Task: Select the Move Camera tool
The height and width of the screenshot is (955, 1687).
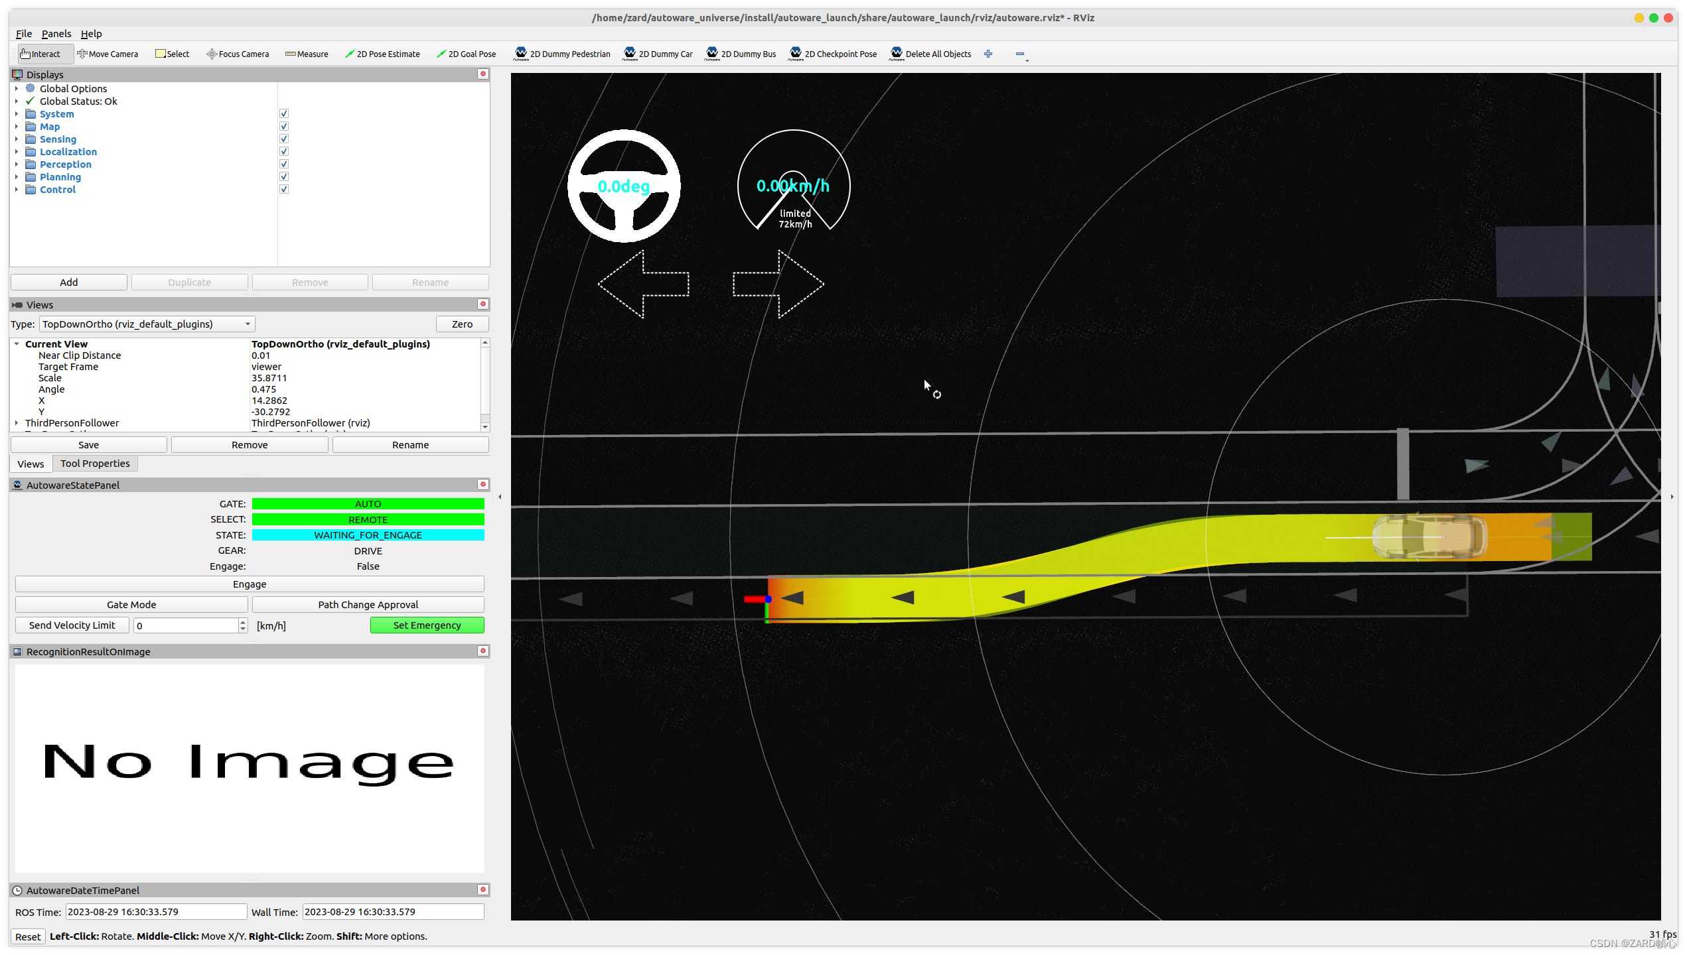Action: click(x=108, y=54)
